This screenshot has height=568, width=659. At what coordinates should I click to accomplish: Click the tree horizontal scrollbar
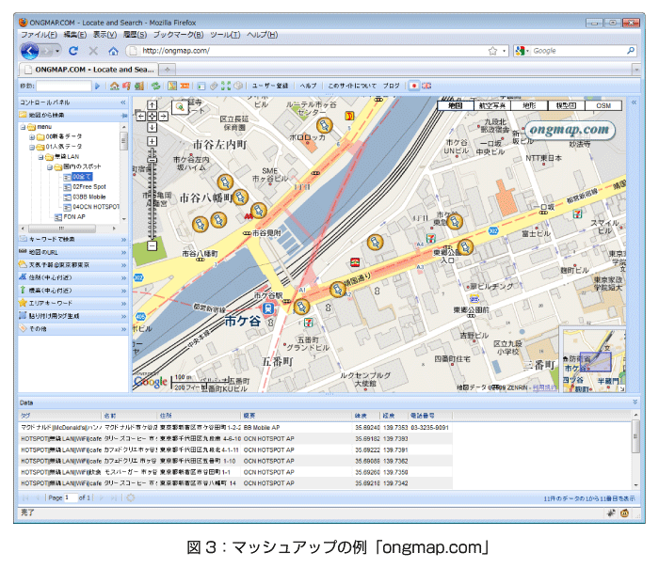click(x=61, y=229)
